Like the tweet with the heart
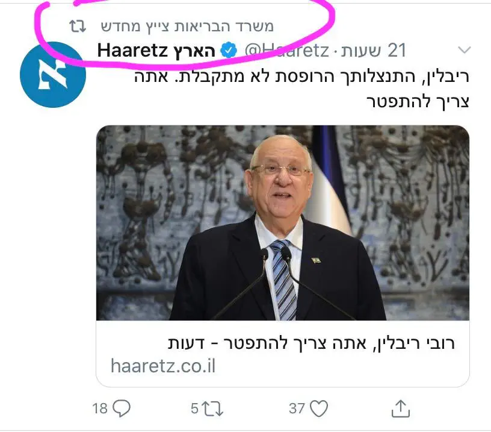 (x=319, y=409)
